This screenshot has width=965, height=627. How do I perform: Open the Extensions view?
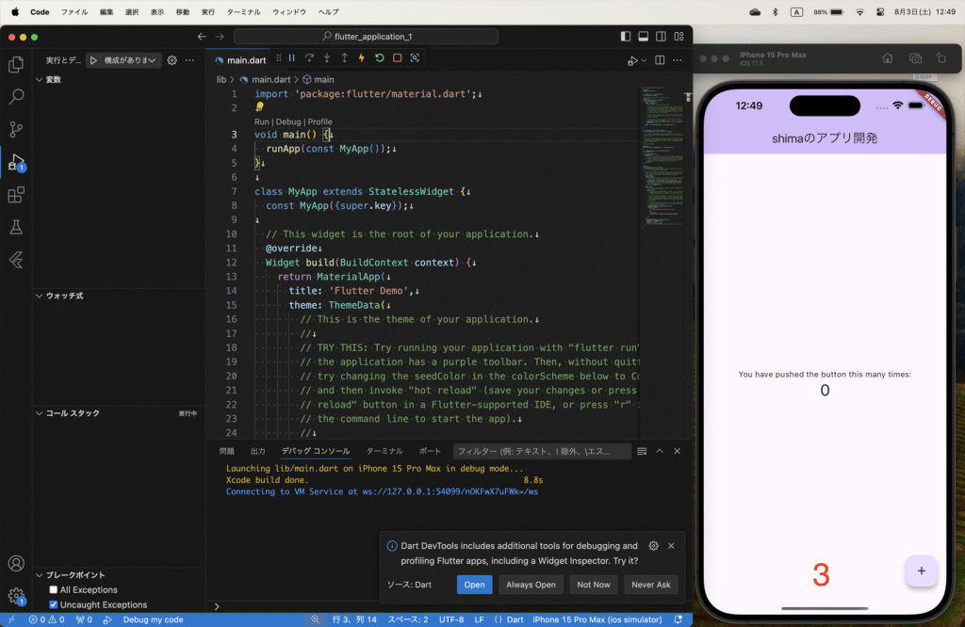16,195
